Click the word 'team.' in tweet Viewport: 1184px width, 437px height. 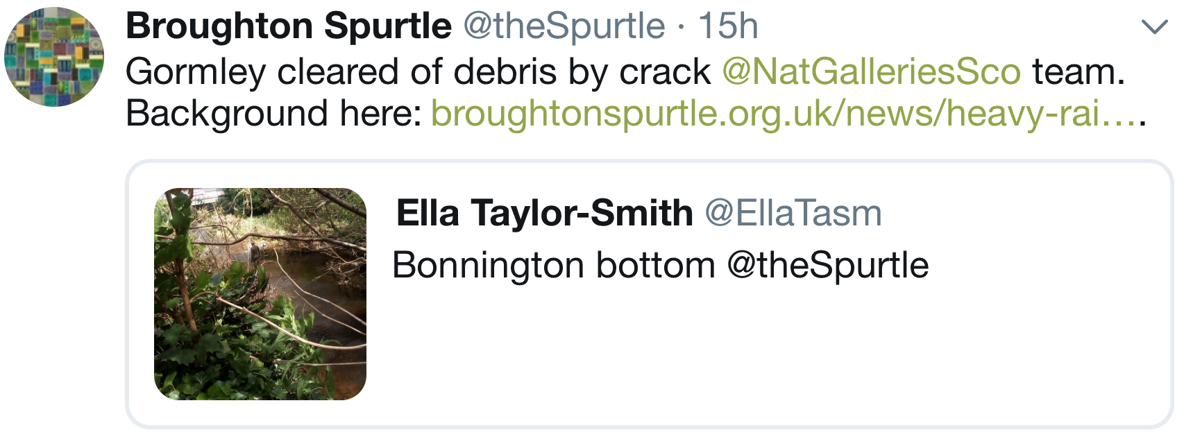tap(1079, 71)
